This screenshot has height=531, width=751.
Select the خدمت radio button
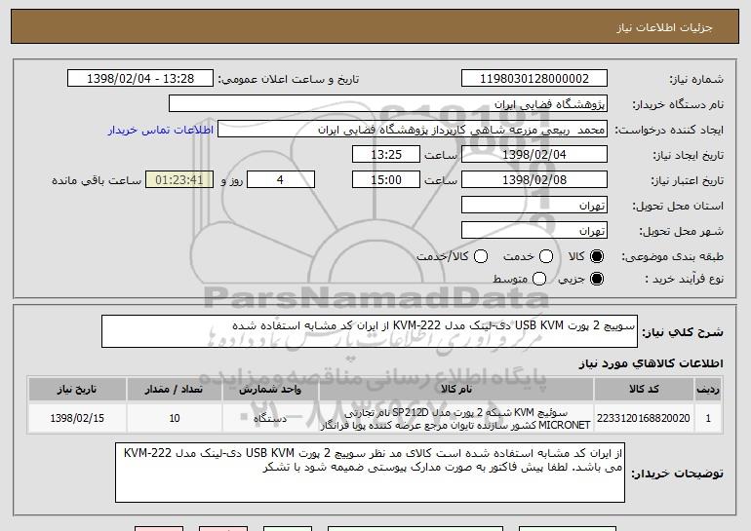[546, 257]
